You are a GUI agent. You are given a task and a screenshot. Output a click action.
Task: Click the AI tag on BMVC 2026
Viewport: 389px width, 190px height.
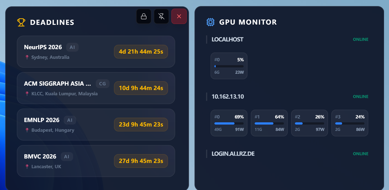click(x=67, y=157)
